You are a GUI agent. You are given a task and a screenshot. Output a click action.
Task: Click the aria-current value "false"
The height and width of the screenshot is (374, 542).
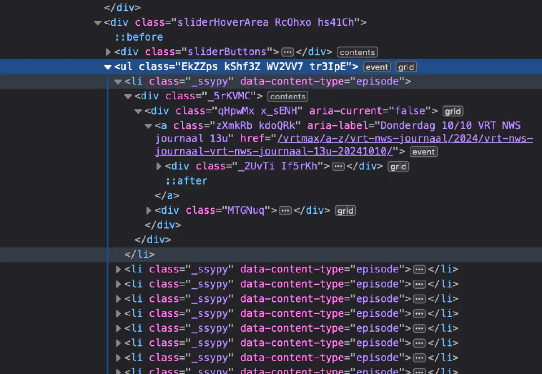410,111
